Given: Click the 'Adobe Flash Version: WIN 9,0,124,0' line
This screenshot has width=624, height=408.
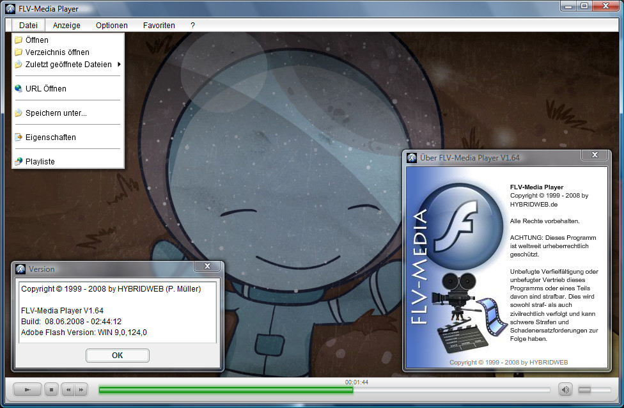Looking at the screenshot, I should 84,333.
